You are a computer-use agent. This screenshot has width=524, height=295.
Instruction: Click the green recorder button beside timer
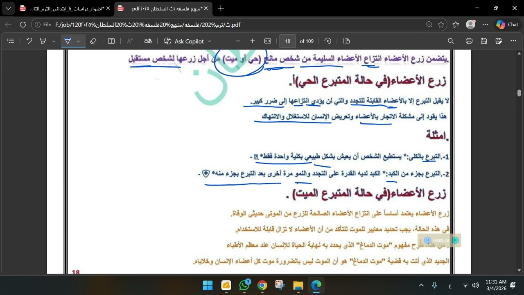click(456, 241)
